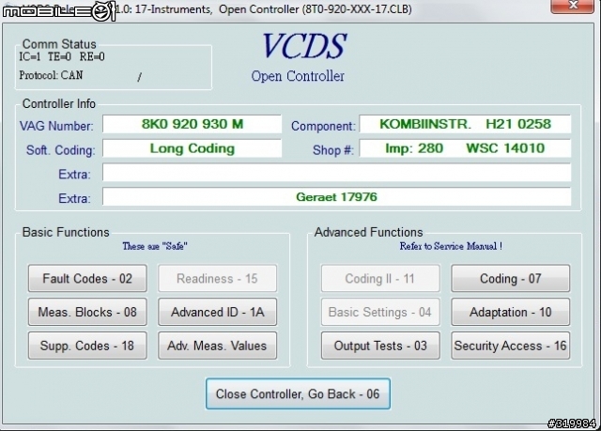This screenshot has width=601, height=431.
Task: Click the Shop # field with WSC 14010
Action: coord(465,148)
